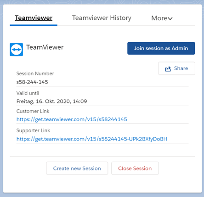This screenshot has height=197, width=204.
Task: Switch to the Teamviewer tab
Action: [34, 18]
